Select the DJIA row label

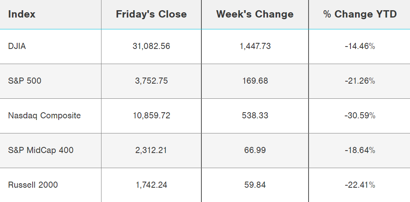click(x=17, y=46)
